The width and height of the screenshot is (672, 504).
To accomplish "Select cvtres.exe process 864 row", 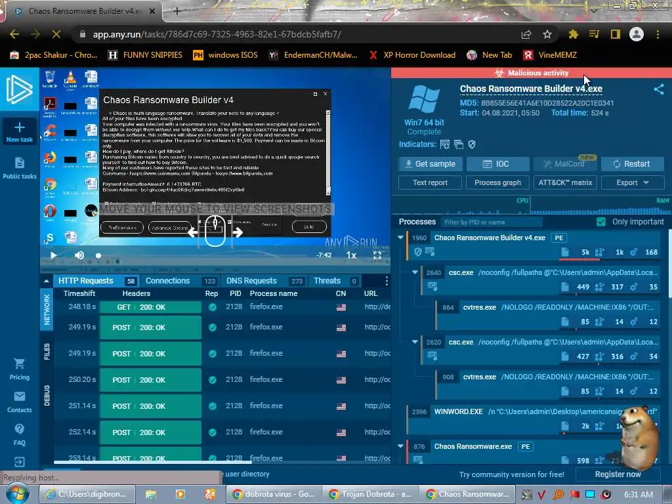I will point(549,314).
